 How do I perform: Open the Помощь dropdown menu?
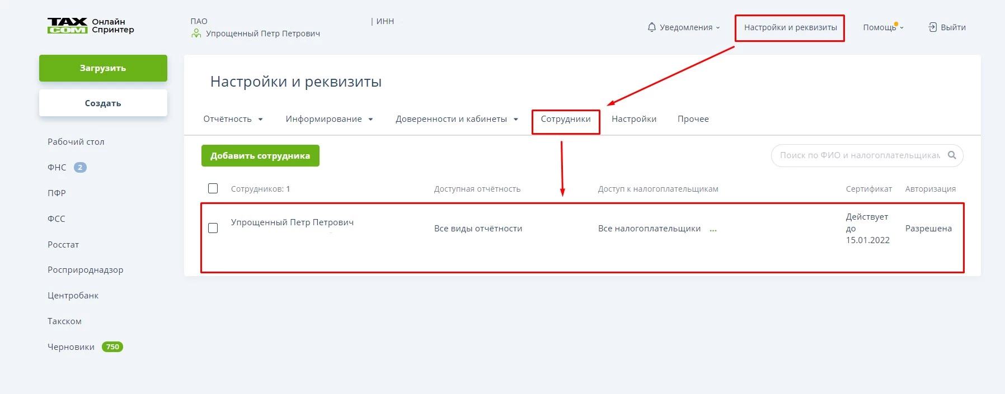[x=882, y=27]
